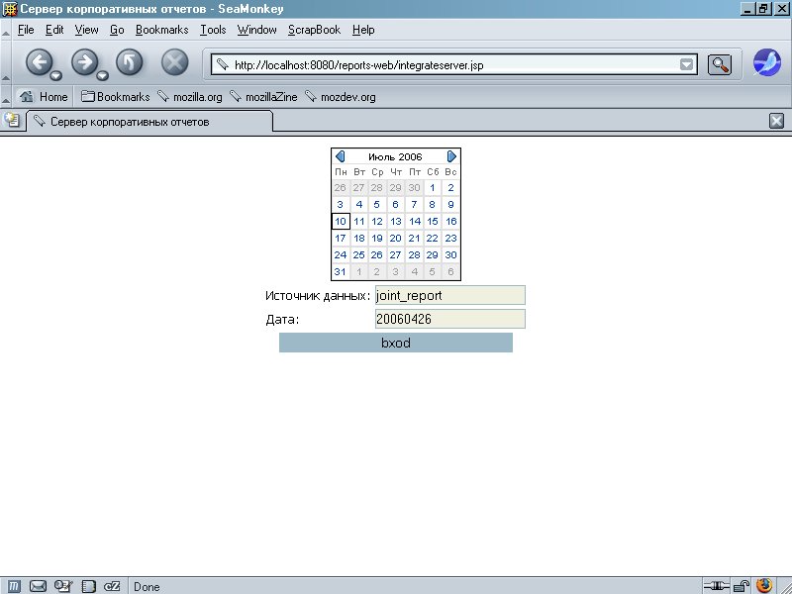Select day 31 in the calendar
792x594 pixels.
coord(341,271)
